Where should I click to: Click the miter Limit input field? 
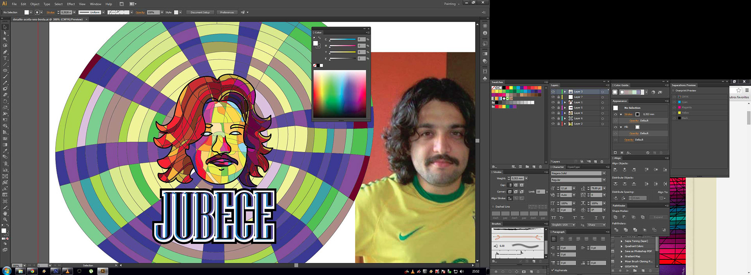tap(540, 192)
